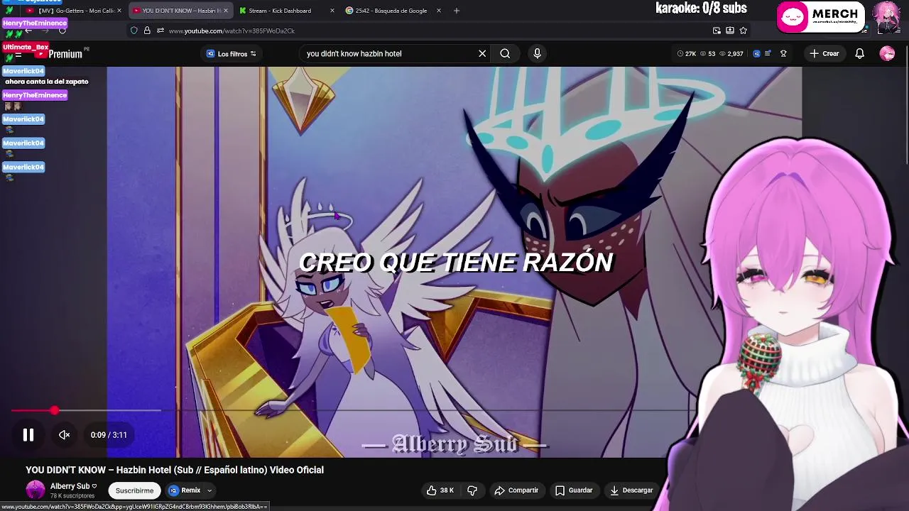Click the list icon beside the IQ badge
The height and width of the screenshot is (511, 909).
[x=768, y=53]
